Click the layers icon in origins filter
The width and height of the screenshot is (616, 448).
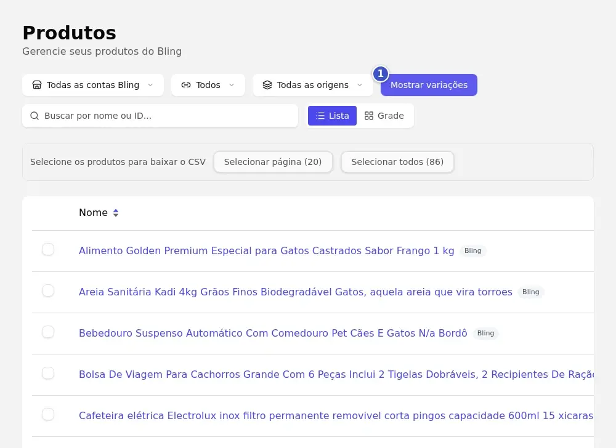tap(267, 85)
